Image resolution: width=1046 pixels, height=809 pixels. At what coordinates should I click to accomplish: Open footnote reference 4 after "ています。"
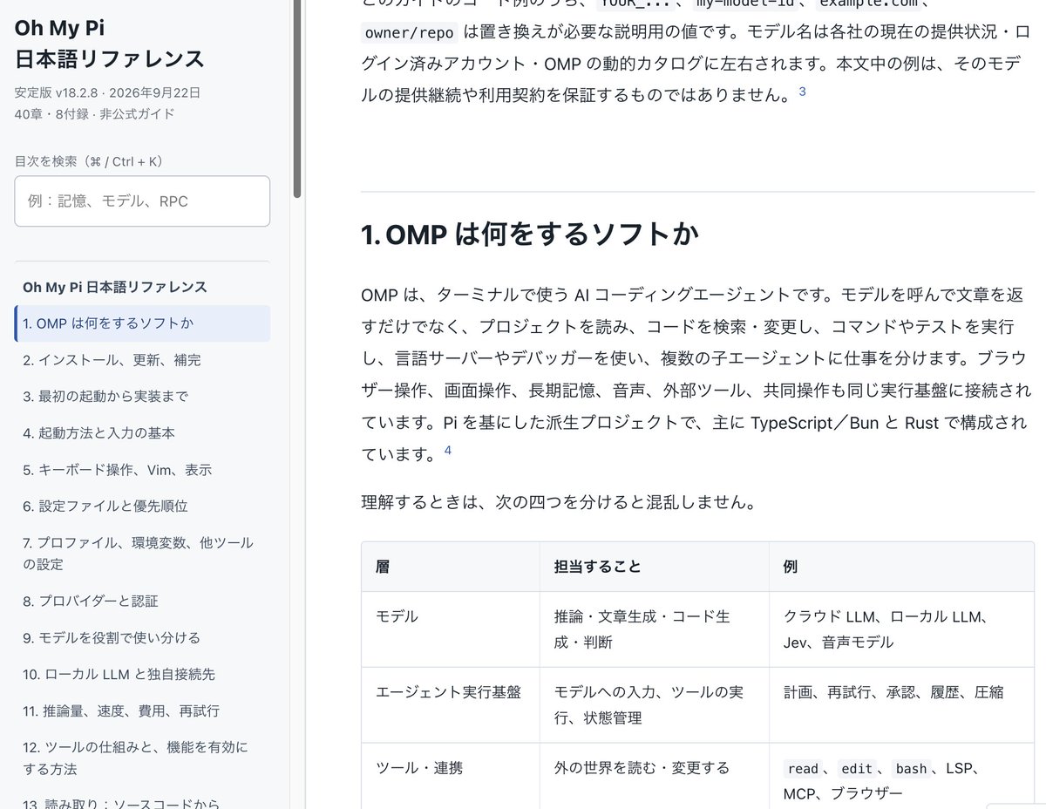pyautogui.click(x=447, y=450)
